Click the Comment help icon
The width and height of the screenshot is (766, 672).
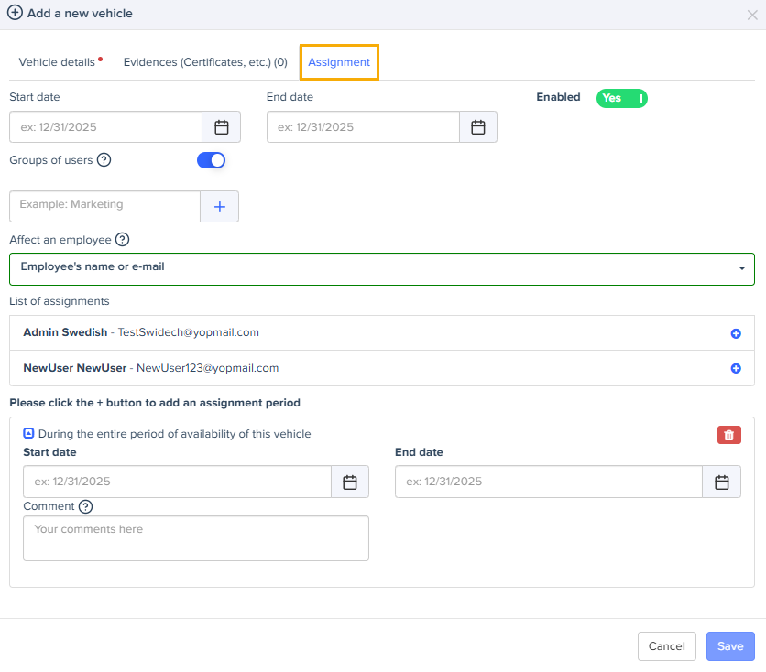[x=86, y=506]
